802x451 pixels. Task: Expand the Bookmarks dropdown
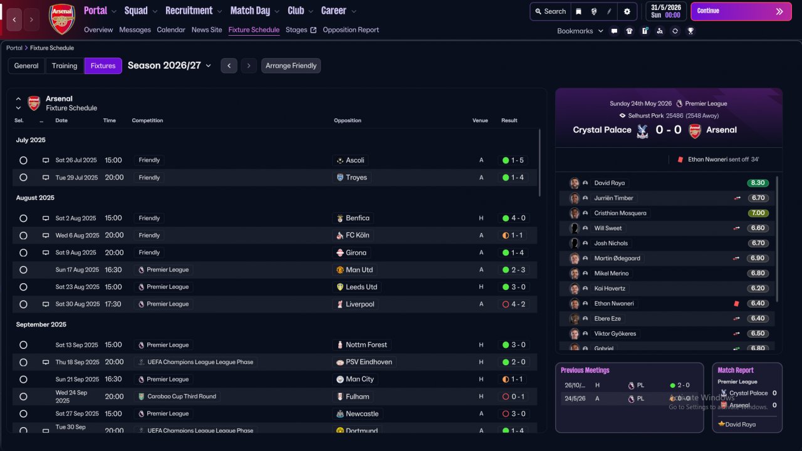[580, 31]
